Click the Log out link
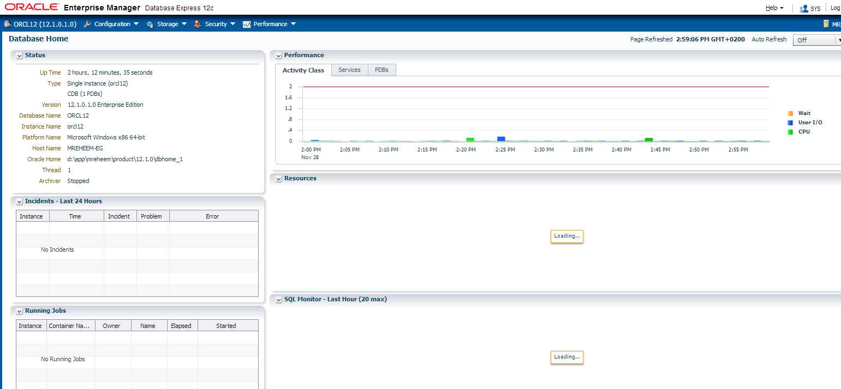The width and height of the screenshot is (841, 389). [x=836, y=8]
